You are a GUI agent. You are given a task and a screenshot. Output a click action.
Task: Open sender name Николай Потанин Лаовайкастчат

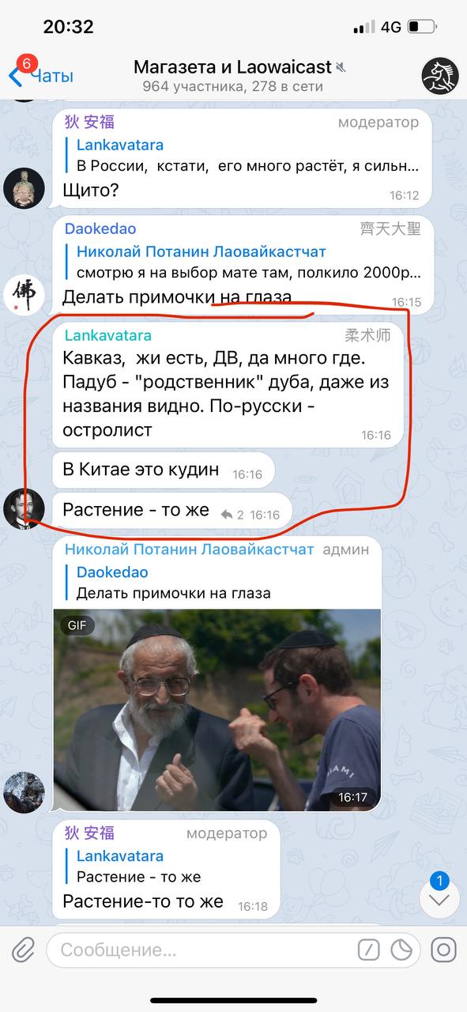click(x=190, y=549)
